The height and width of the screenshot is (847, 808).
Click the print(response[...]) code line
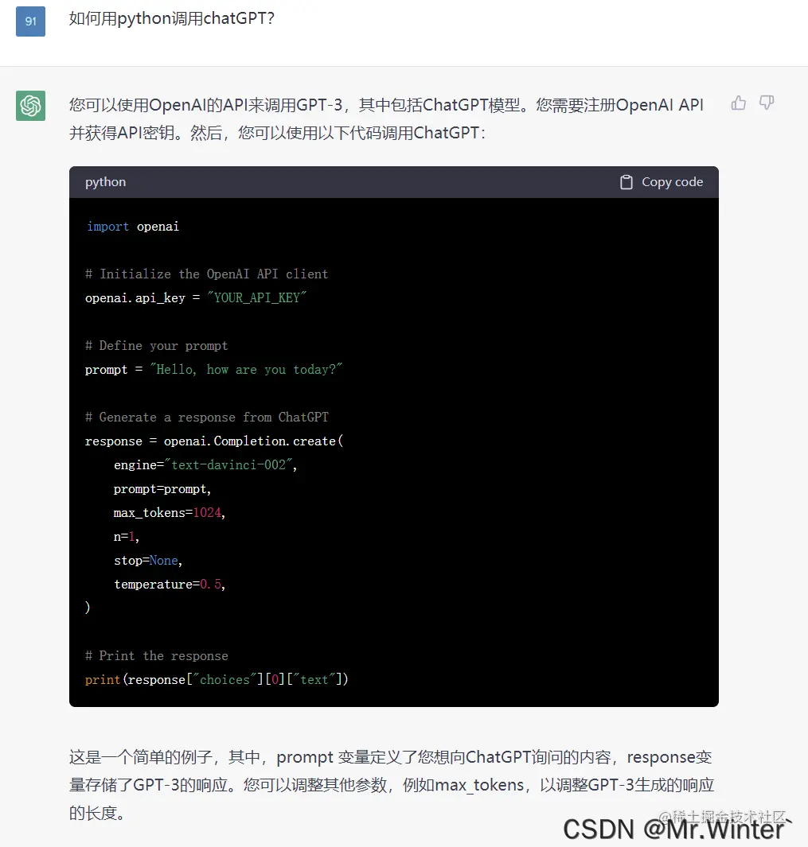[217, 679]
